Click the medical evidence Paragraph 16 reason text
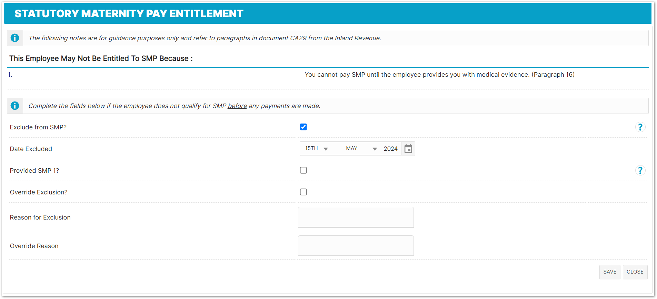This screenshot has height=299, width=657. coord(439,75)
